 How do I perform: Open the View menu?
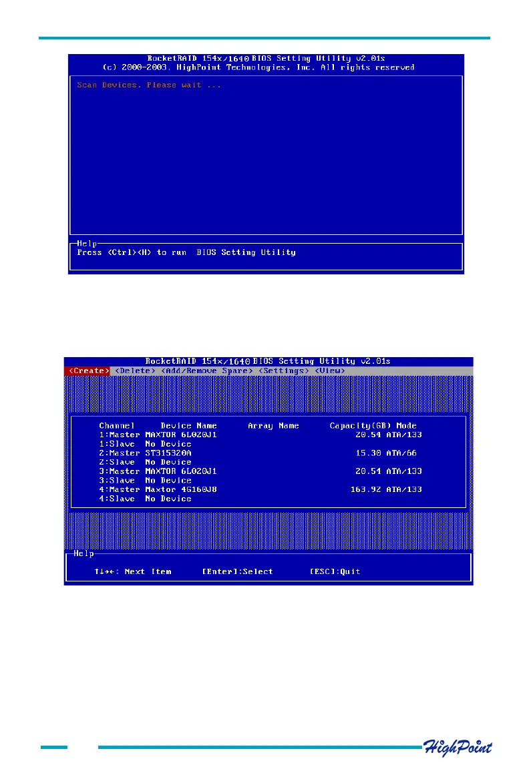click(x=330, y=370)
